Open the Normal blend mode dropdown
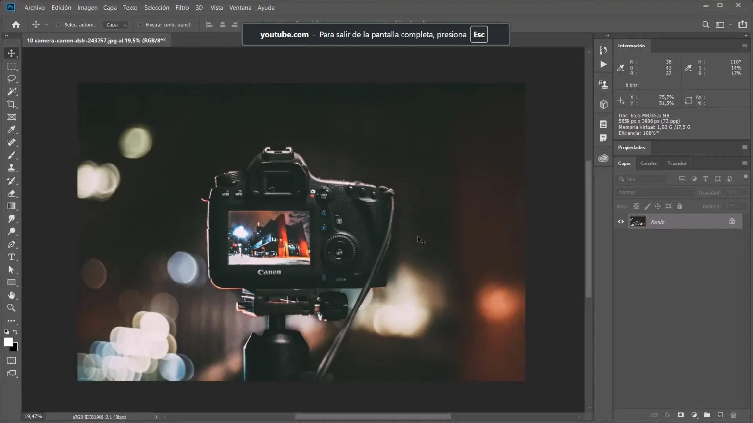The height and width of the screenshot is (423, 753). coord(654,192)
